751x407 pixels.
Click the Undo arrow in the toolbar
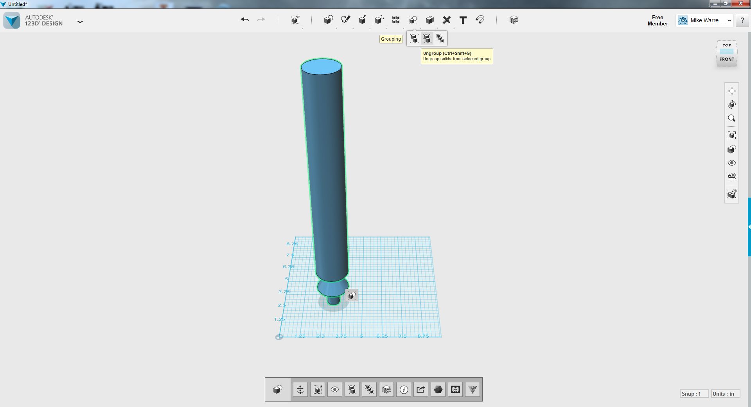click(245, 20)
